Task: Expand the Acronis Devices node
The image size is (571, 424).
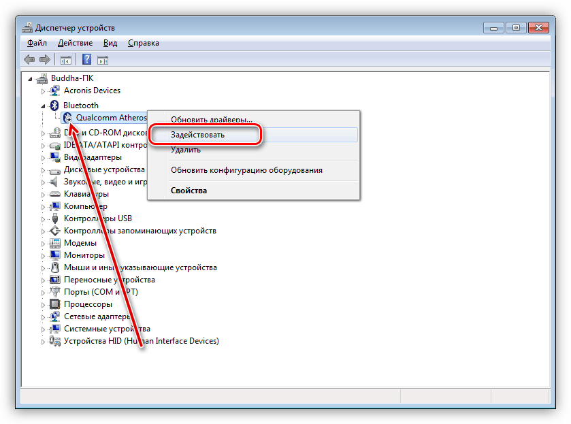Action: (x=43, y=91)
